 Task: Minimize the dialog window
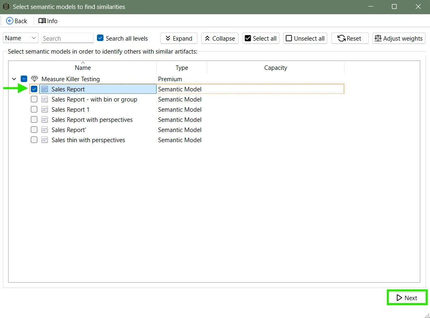tap(371, 6)
